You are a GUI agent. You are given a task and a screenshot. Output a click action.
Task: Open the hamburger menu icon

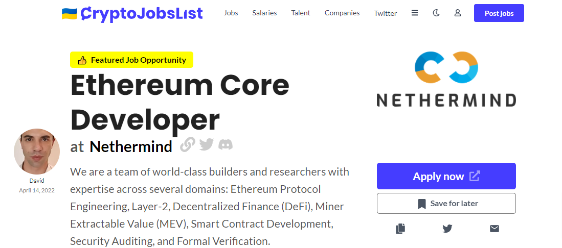415,13
